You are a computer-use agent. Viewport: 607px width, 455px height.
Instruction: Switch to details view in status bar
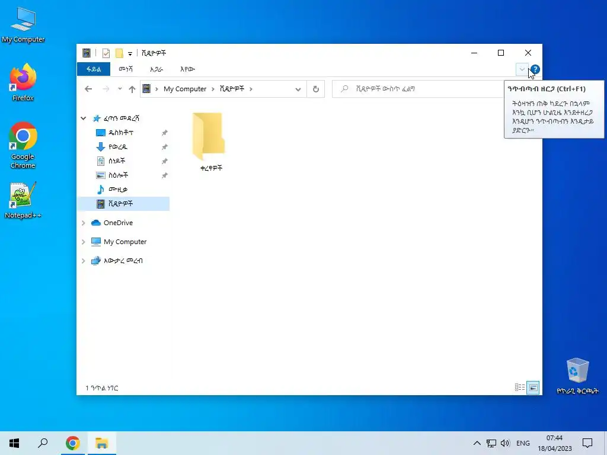pos(519,387)
